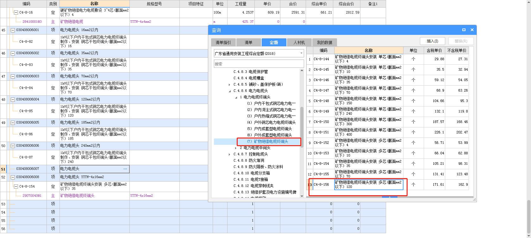
Task: Open the 人材机 tab
Action: tap(299, 42)
